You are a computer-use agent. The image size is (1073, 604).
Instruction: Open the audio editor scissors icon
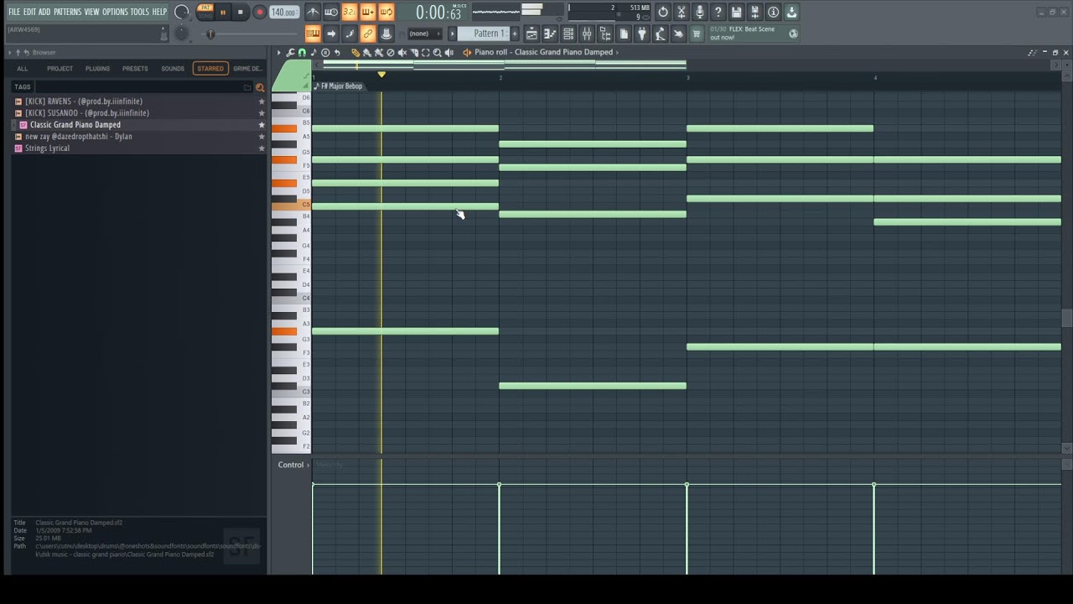click(x=682, y=12)
